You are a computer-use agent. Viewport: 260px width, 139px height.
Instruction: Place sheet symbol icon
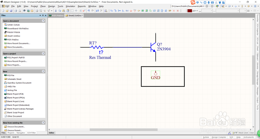pos(142,11)
